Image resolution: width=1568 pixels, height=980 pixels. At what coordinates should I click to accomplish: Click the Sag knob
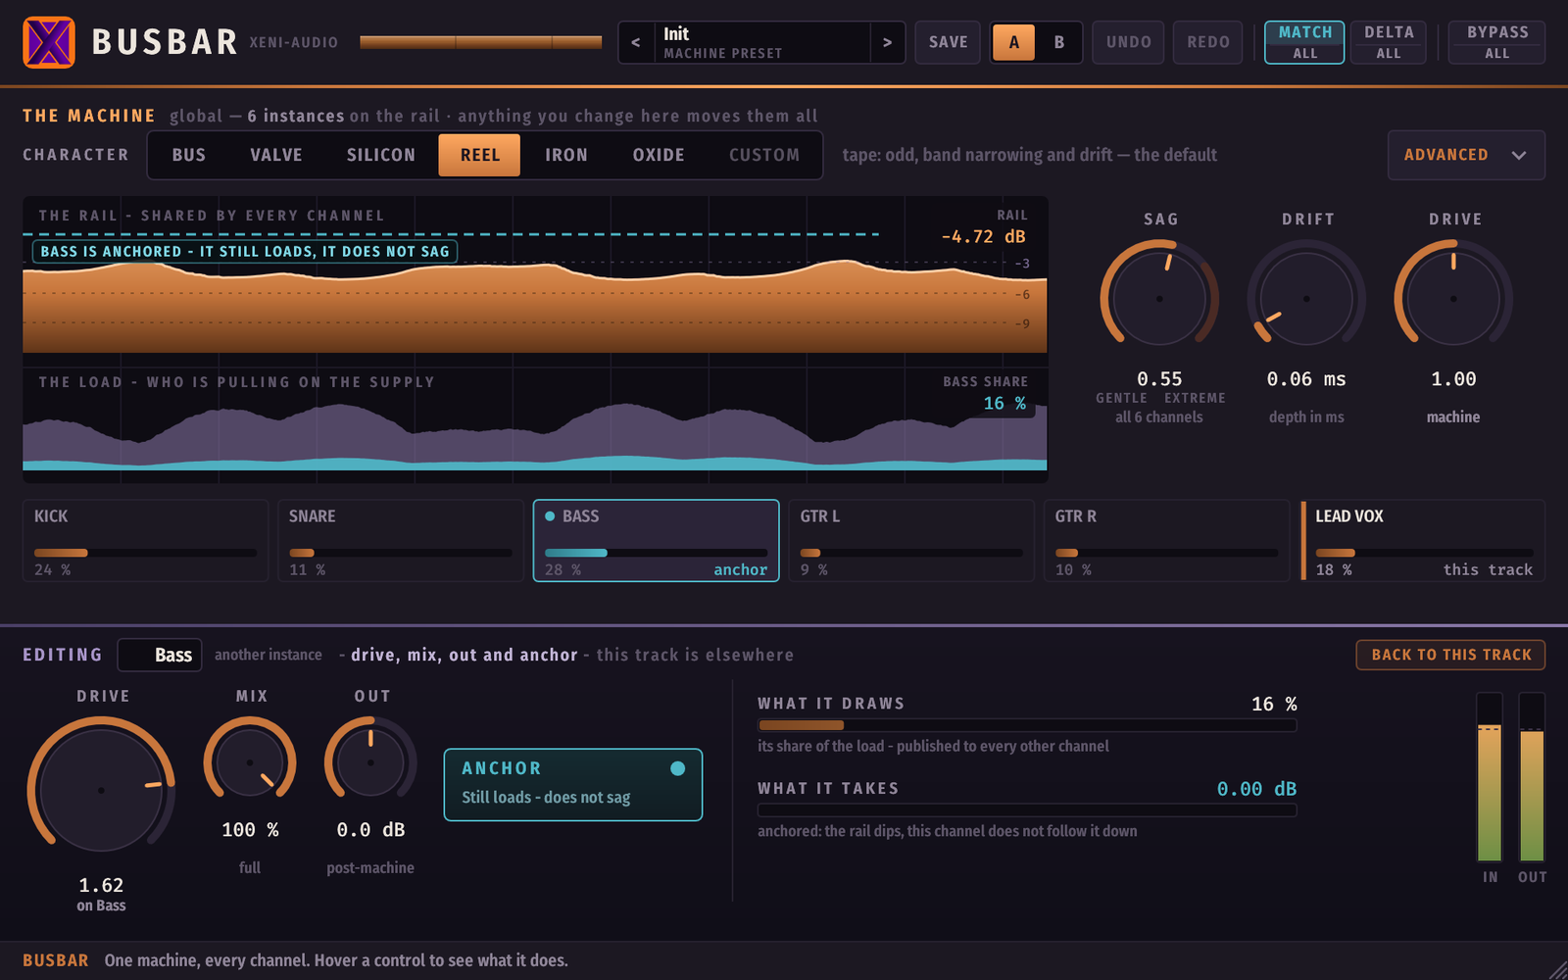pyautogui.click(x=1159, y=298)
